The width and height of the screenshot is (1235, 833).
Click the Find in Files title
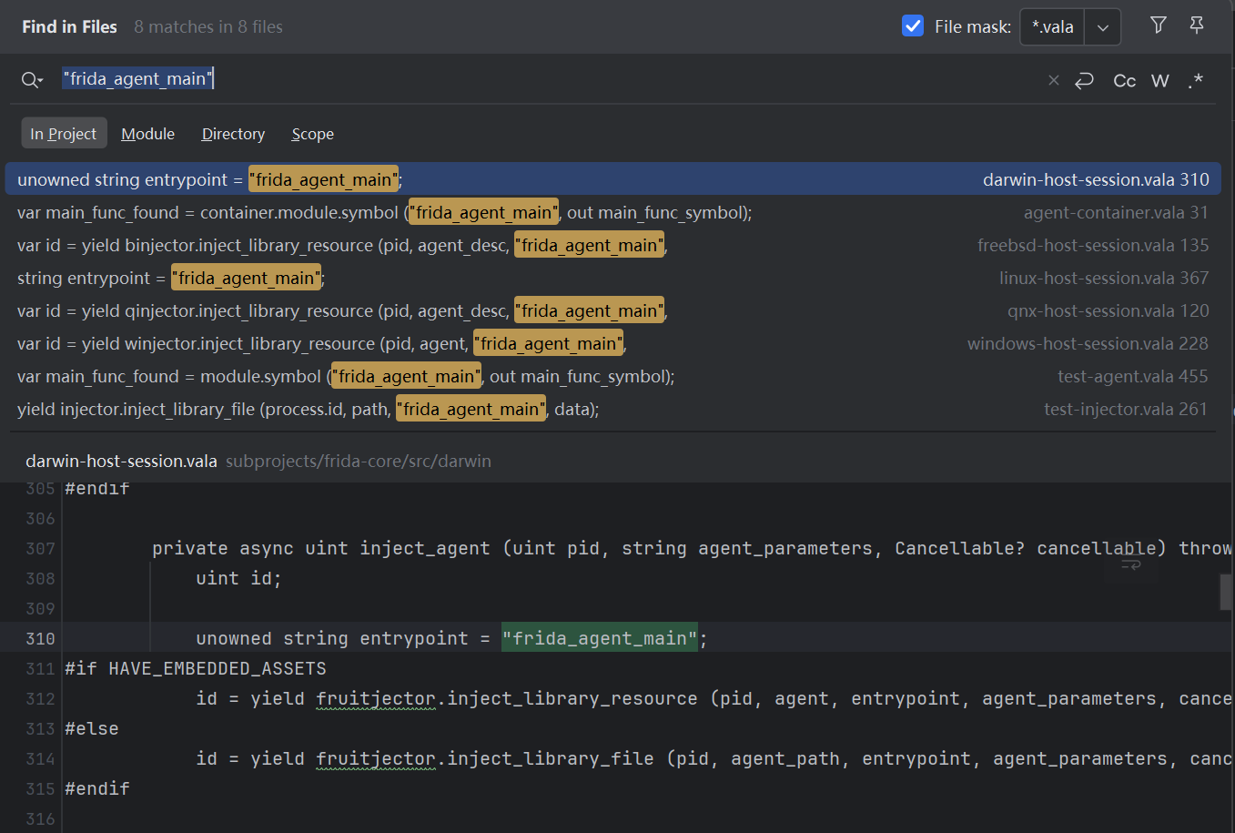click(x=69, y=26)
